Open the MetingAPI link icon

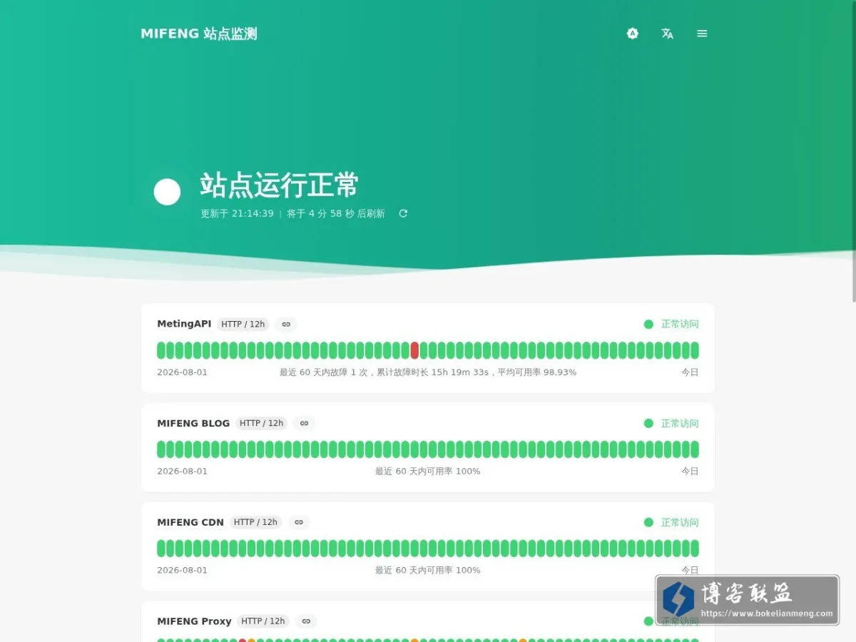pos(286,324)
